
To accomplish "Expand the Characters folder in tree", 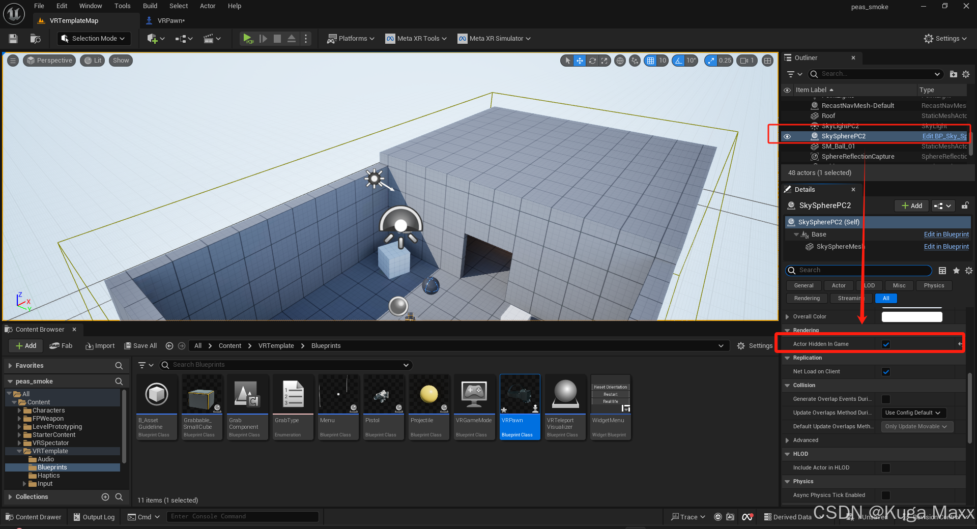I will (x=19, y=410).
